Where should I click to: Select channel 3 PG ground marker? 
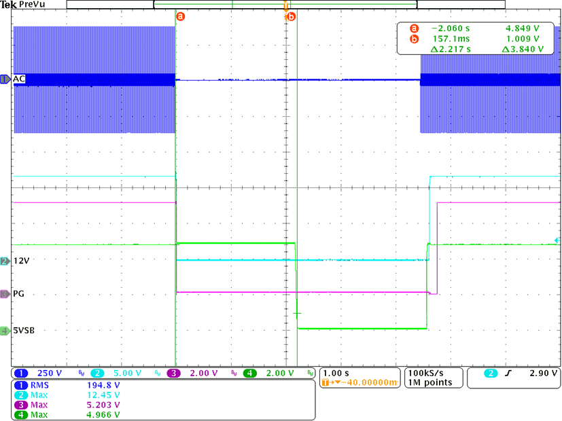(5, 294)
